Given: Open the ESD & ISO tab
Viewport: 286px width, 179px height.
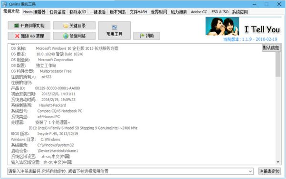Looking at the screenshot, I should pos(220,12).
